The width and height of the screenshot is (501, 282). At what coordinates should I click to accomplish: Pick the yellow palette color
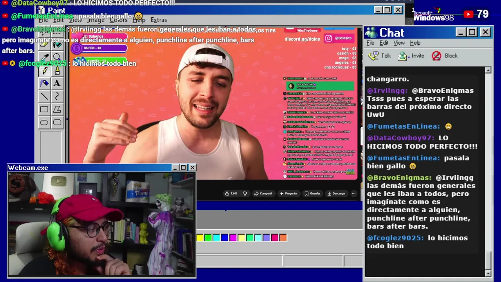[200, 238]
